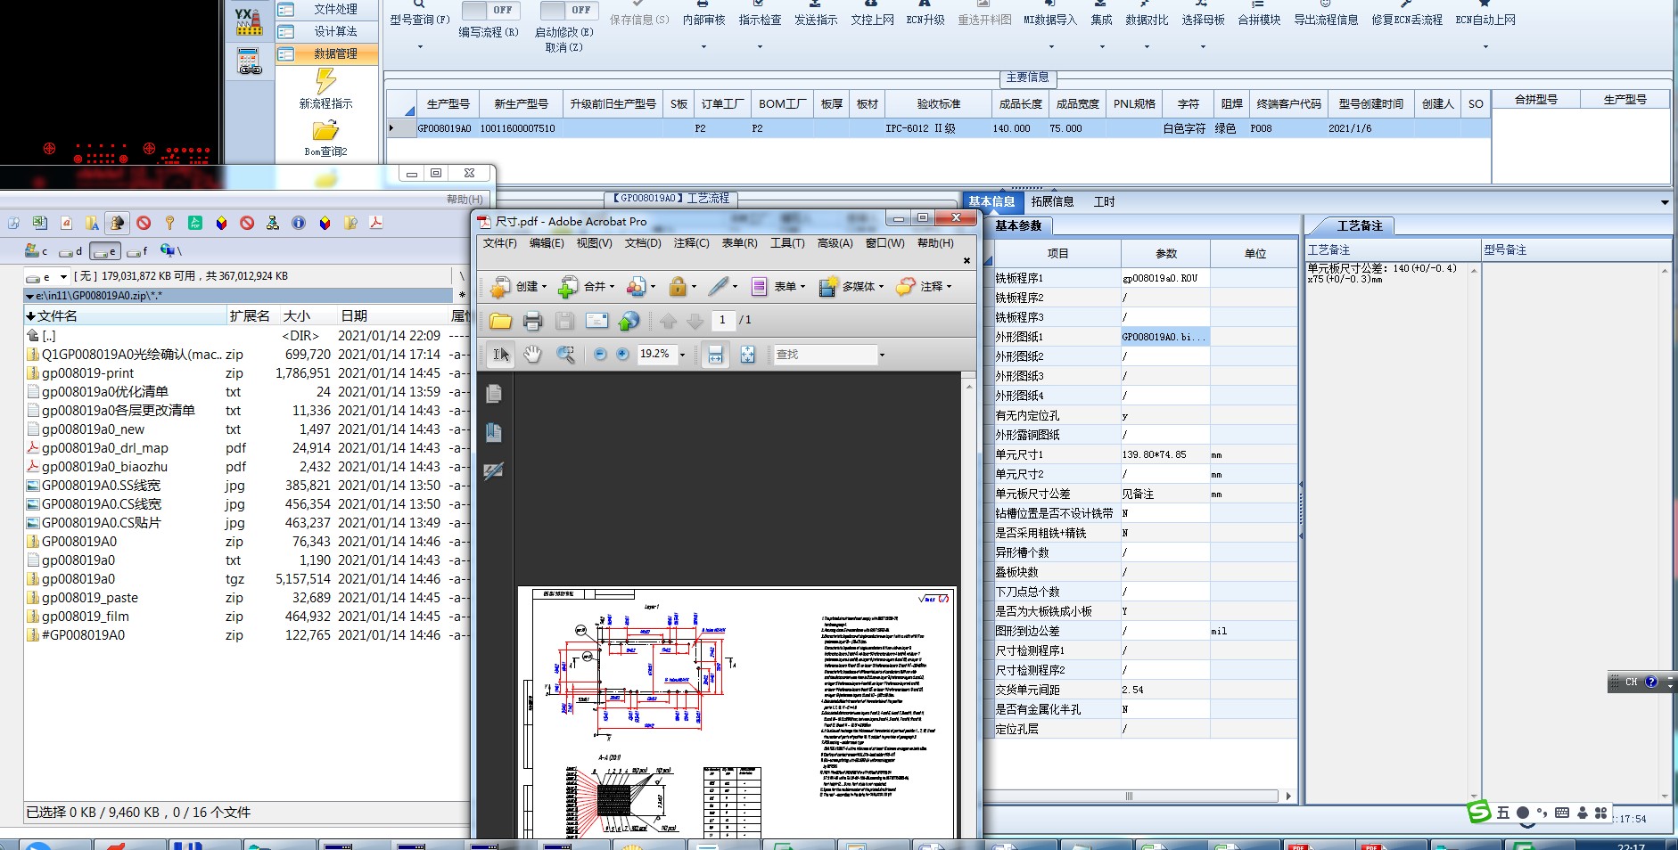Screen dimensions: 1678x850
Task: Click the email envelope icon in Acrobat
Action: (596, 321)
